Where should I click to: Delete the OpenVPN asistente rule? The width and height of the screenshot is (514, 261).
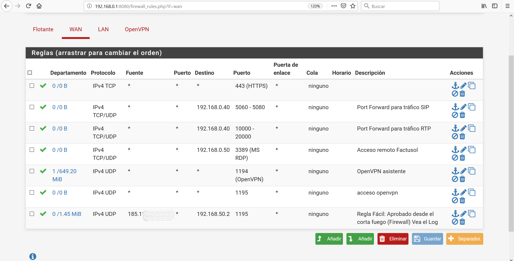click(462, 179)
